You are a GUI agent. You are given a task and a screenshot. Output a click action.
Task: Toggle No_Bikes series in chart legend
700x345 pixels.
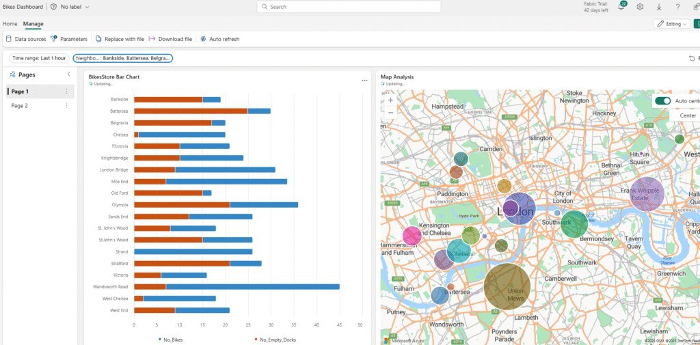click(170, 339)
